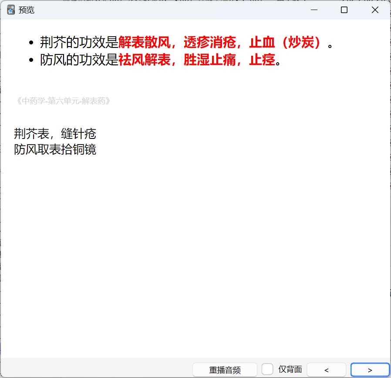Click the red text 止血（炒炭）
391x378 pixels.
coord(284,42)
